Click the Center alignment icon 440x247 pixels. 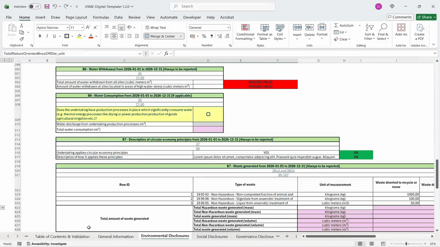114,36
